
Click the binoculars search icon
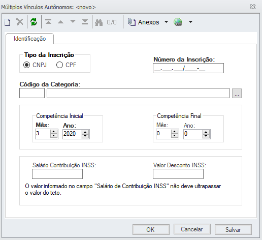tap(99, 22)
